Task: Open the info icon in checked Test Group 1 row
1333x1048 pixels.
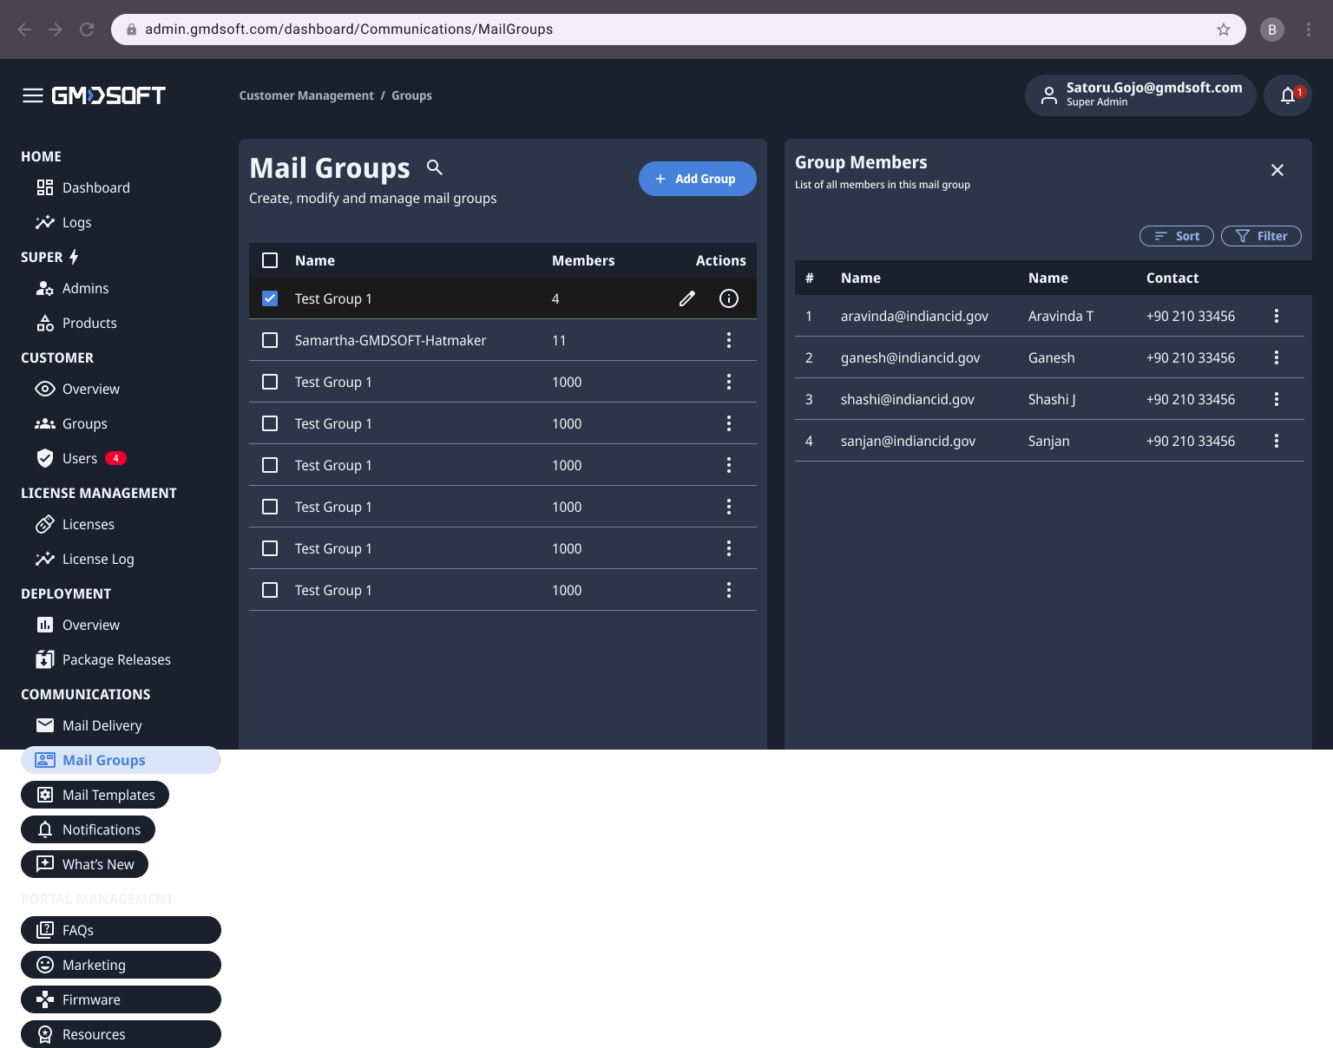Action: (729, 298)
